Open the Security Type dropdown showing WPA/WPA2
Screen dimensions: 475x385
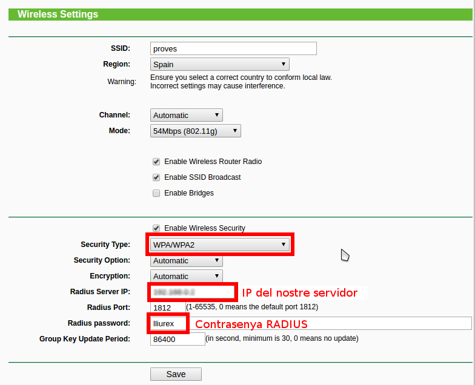click(219, 245)
